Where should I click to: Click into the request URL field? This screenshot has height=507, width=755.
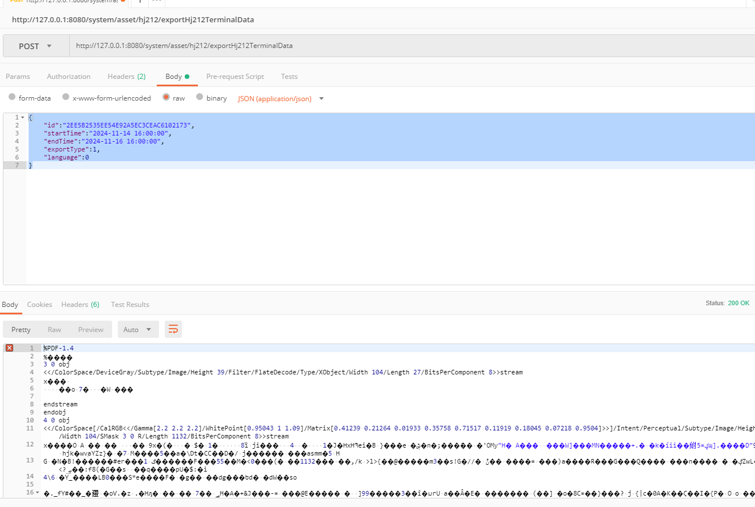click(x=400, y=46)
